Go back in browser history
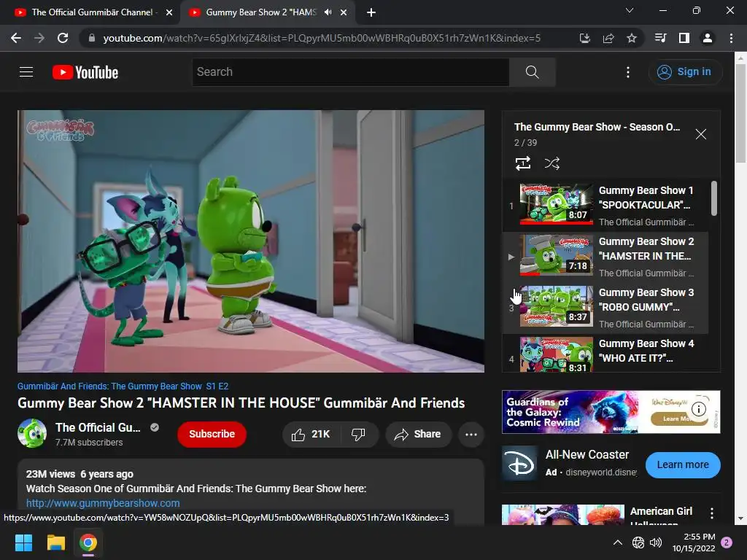Image resolution: width=747 pixels, height=560 pixels. coord(16,38)
